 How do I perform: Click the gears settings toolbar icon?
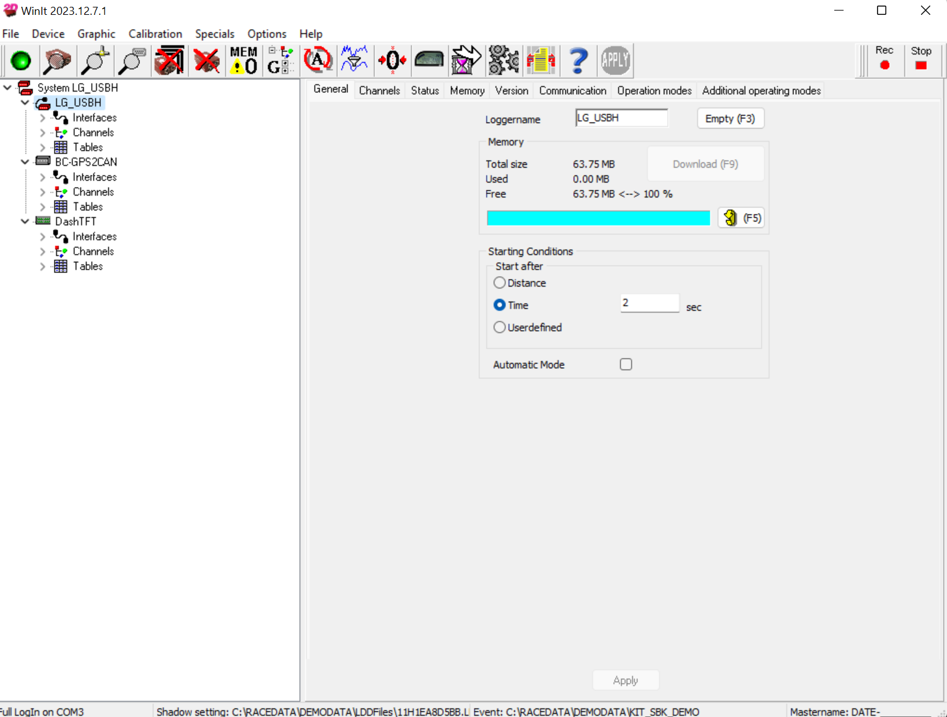(504, 61)
